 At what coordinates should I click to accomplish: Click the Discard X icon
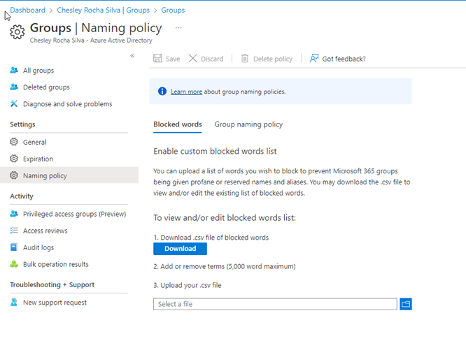(x=193, y=59)
